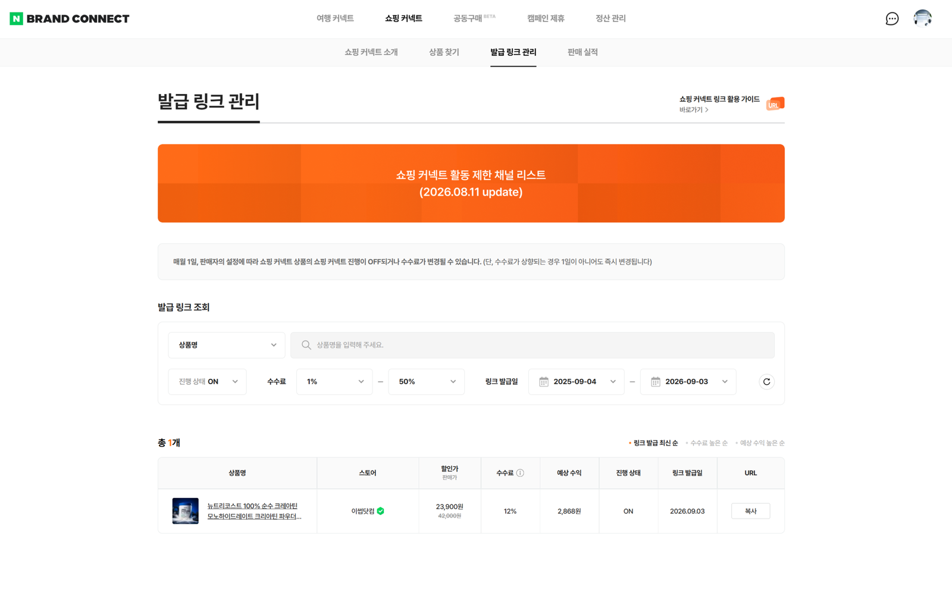
Task: Click the orange 활동 제한 채널 리스트 banner
Action: [471, 183]
